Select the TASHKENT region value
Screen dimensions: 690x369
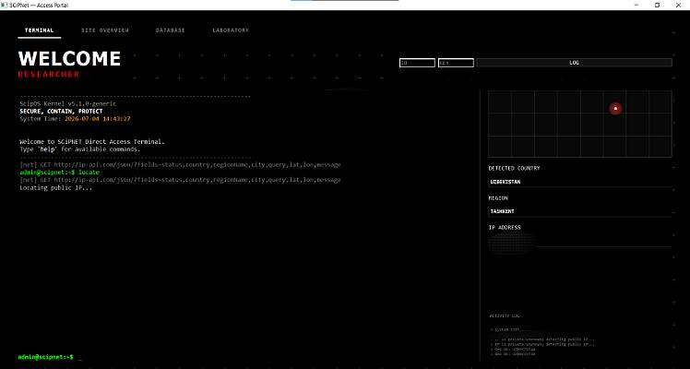click(x=502, y=211)
